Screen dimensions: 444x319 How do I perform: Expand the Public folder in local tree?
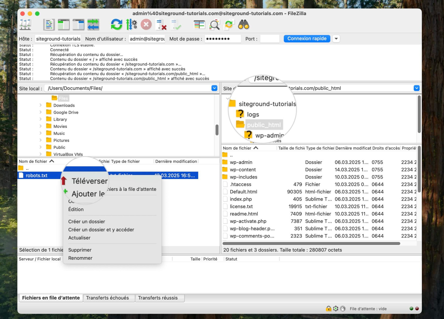pos(40,147)
